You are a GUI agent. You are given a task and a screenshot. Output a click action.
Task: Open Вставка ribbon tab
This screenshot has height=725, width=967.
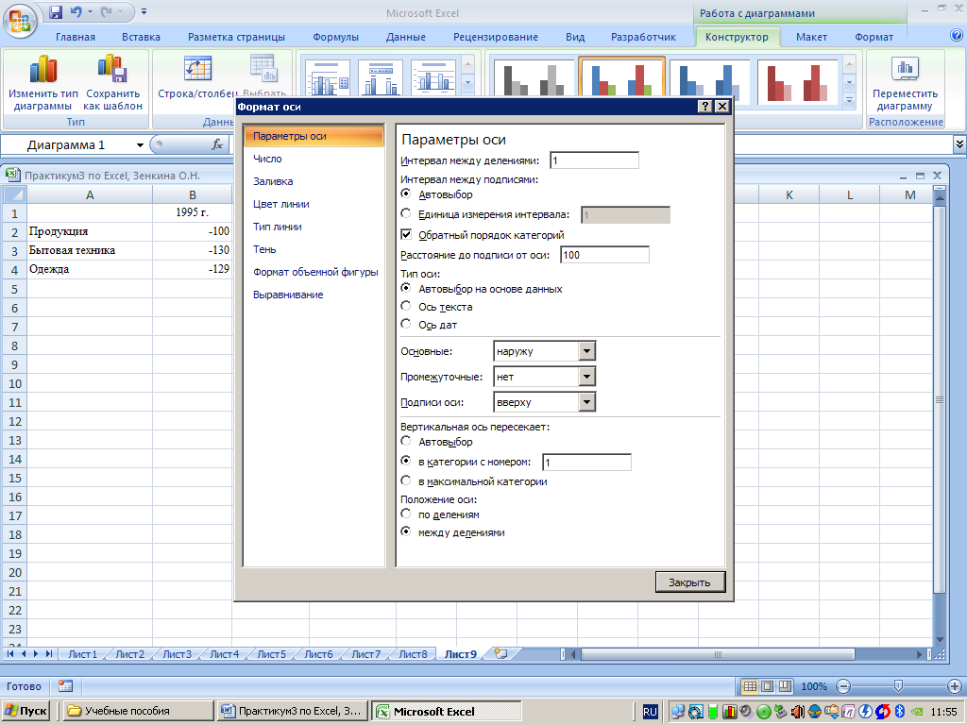[142, 37]
